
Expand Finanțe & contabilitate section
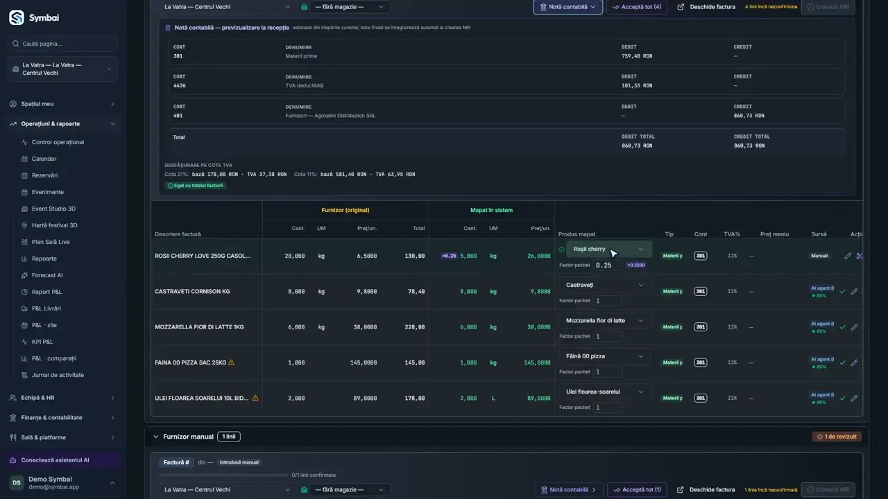pos(62,418)
